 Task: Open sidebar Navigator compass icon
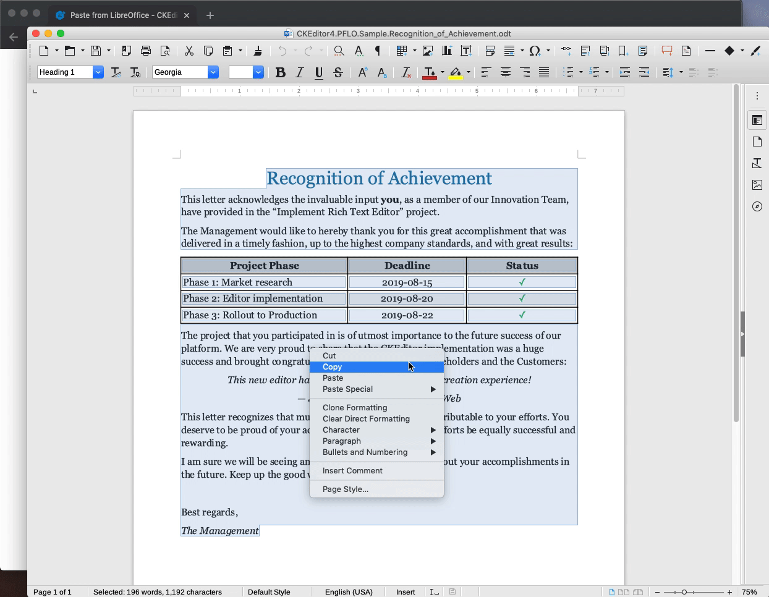[x=757, y=206]
